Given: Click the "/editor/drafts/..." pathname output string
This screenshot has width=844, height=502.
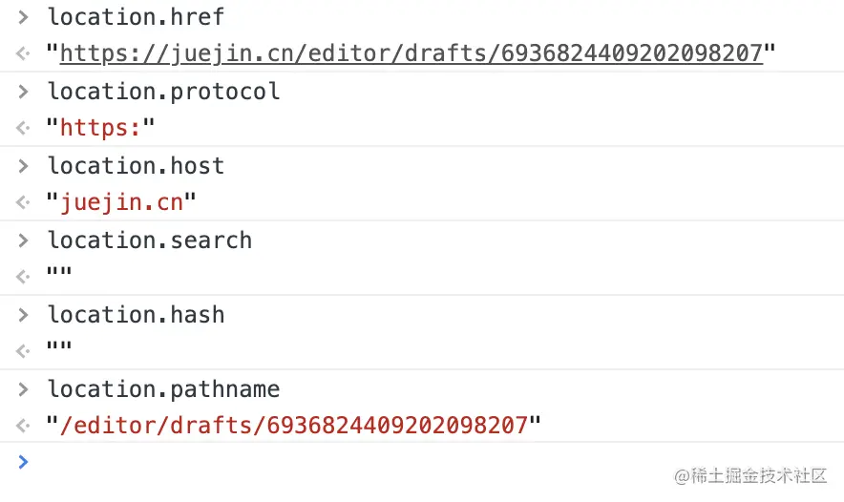Looking at the screenshot, I should [294, 426].
